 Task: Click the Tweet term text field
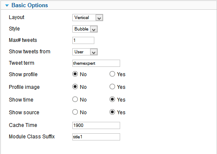click(96, 63)
